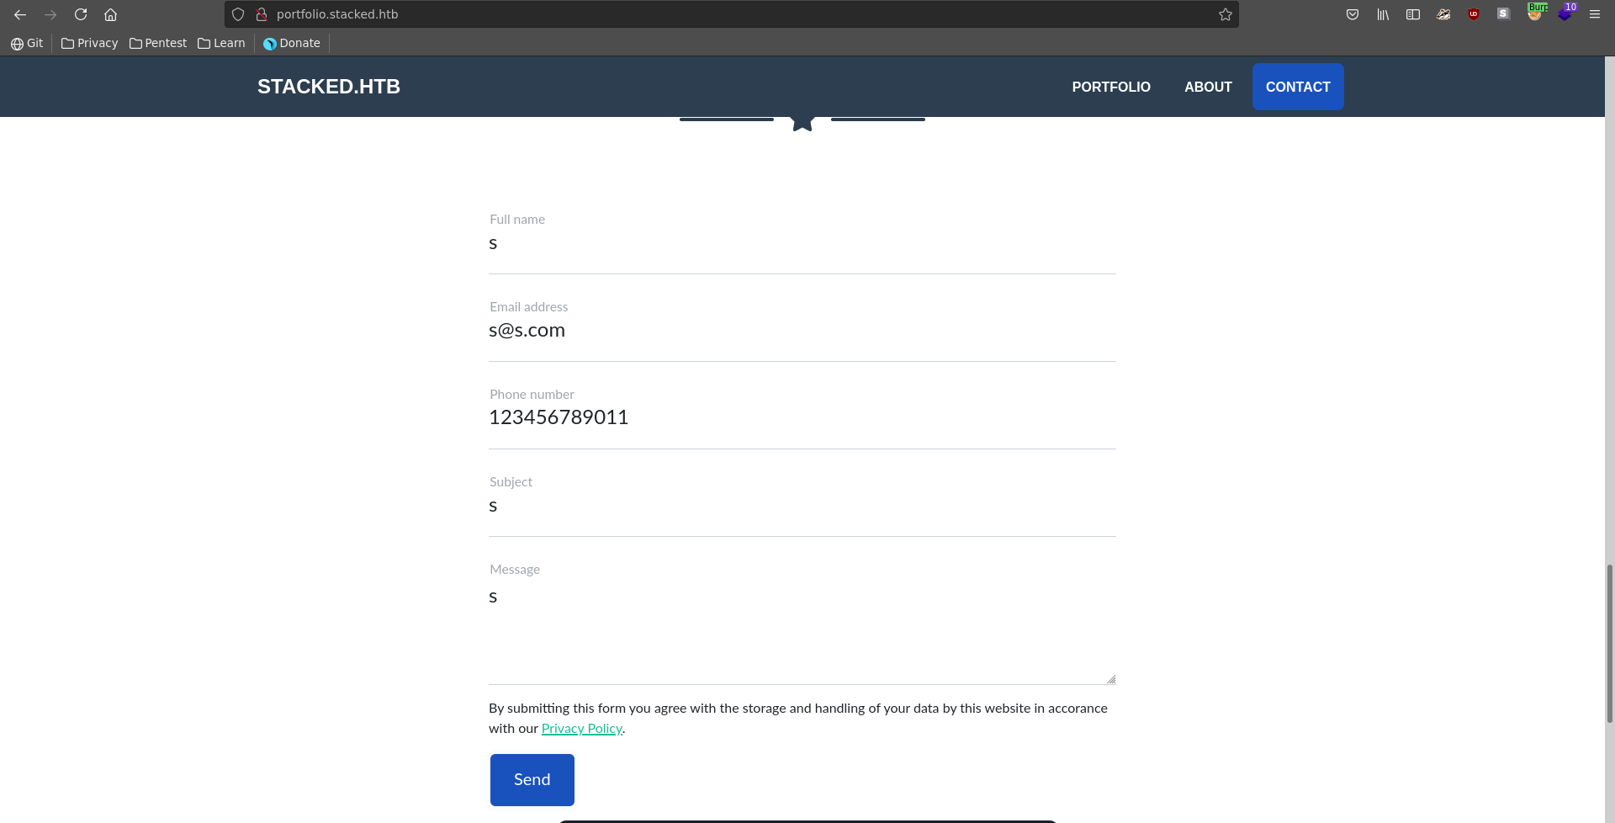
Task: Open the Firefox library icon
Action: tap(1383, 14)
